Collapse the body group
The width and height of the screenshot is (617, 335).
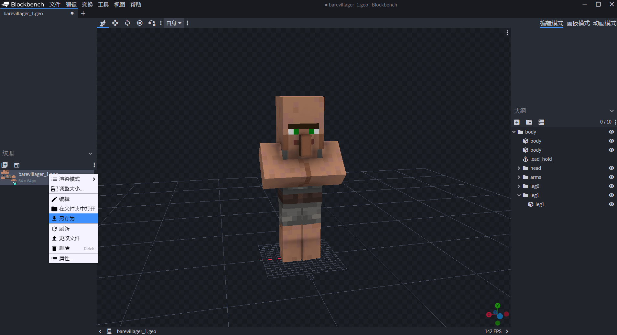tap(514, 132)
